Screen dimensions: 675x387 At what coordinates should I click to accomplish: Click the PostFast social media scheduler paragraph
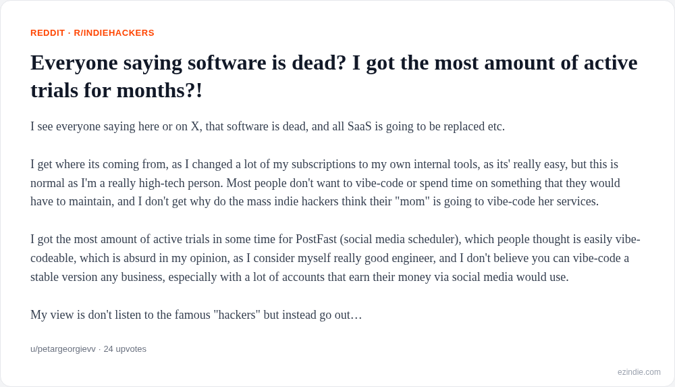335,258
